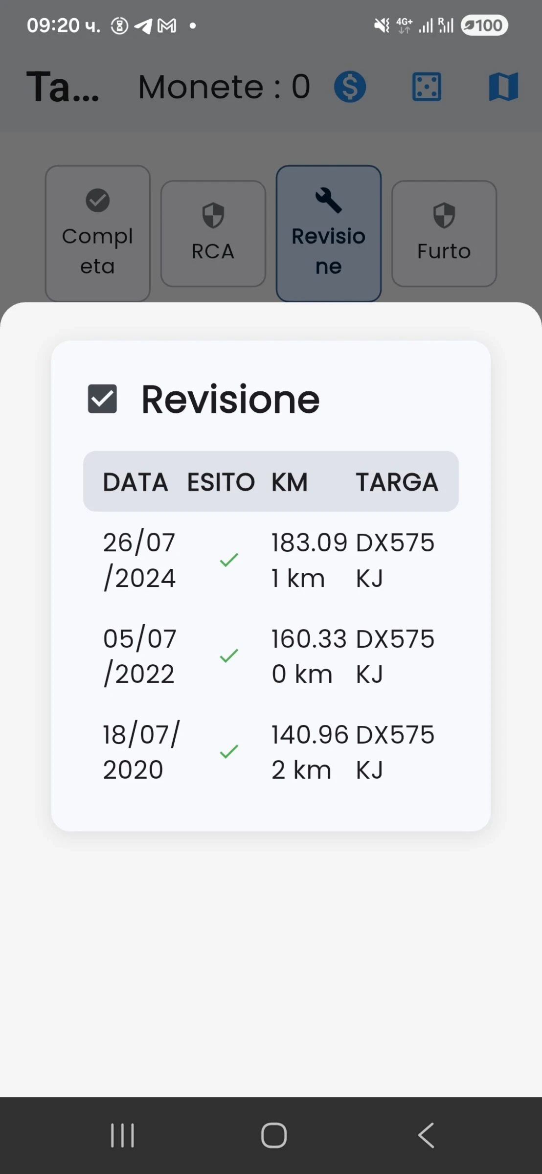
Task: Tap the checkmark circle icon on Completa
Action: coord(97,201)
